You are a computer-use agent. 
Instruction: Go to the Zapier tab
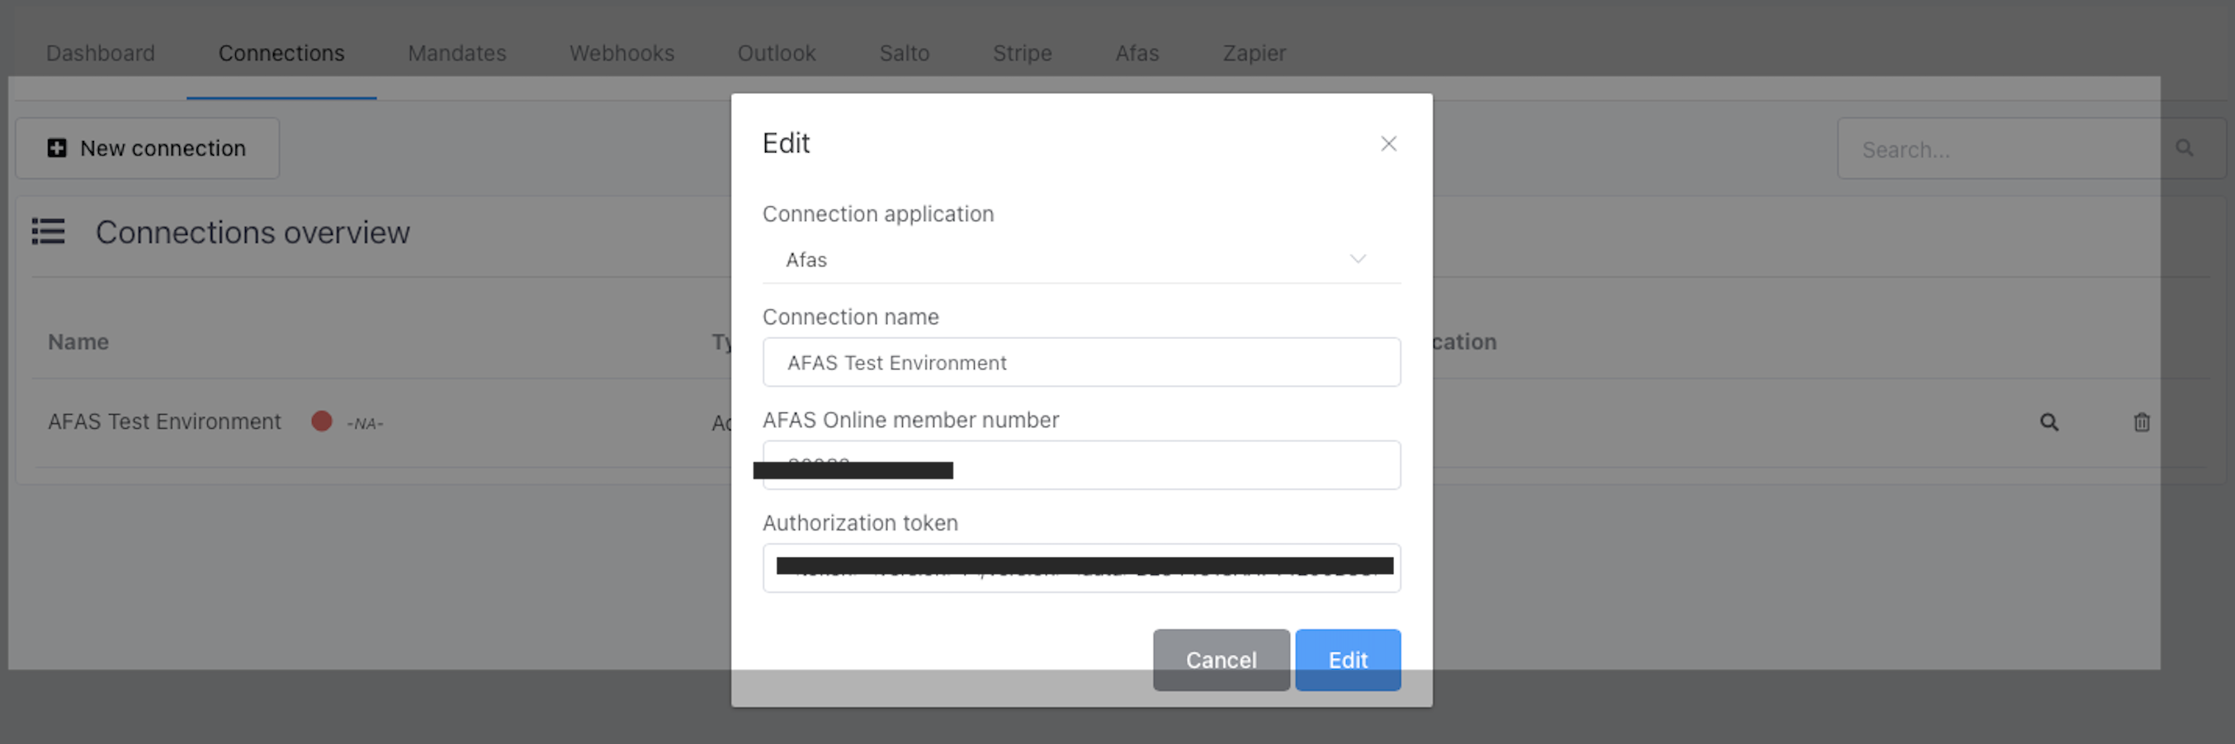(x=1254, y=53)
